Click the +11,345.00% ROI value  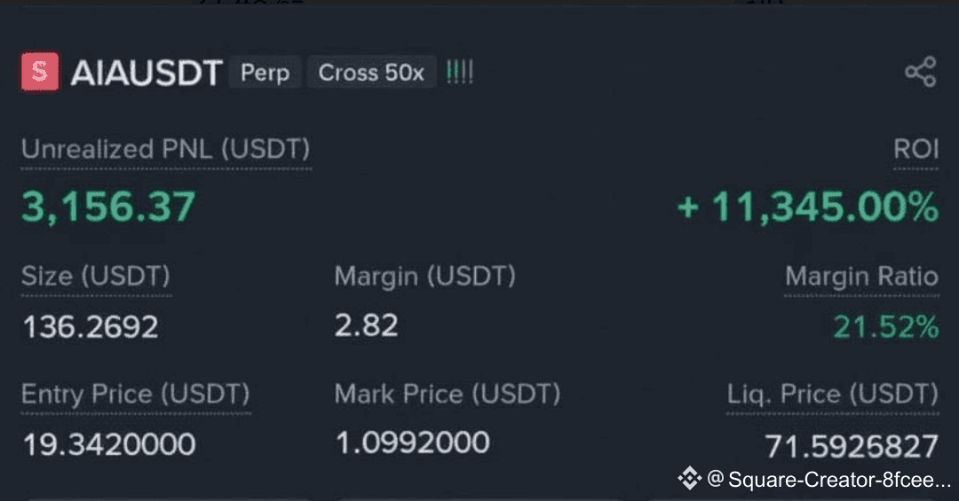point(807,207)
